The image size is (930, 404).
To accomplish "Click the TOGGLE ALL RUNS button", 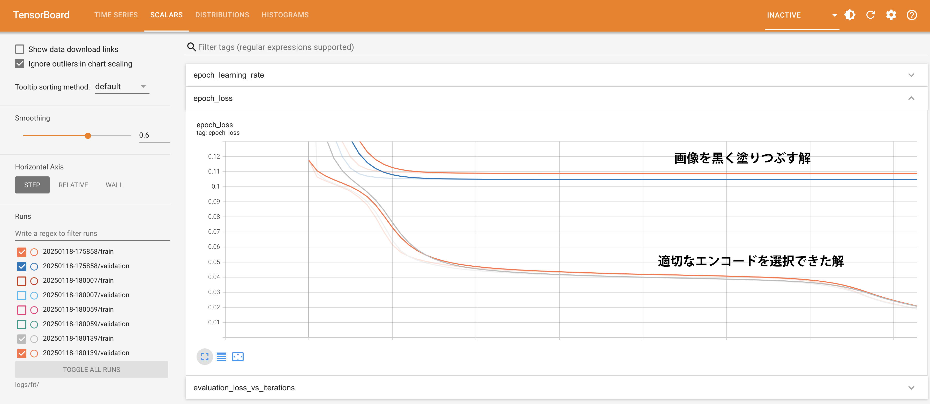I will tap(91, 369).
